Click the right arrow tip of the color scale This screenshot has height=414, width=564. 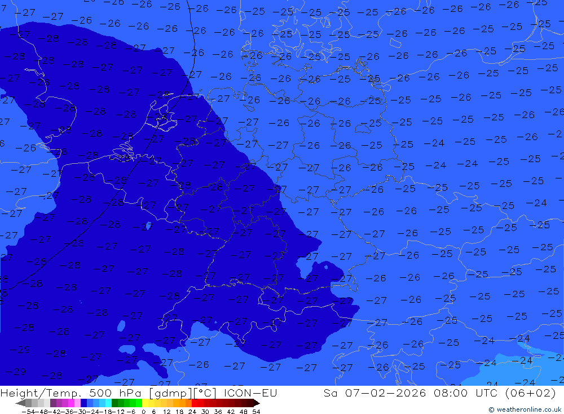[257, 403]
